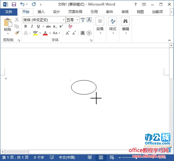The width and height of the screenshot is (174, 161).
Task: Switch to Print Layout view
Action: click(101, 157)
